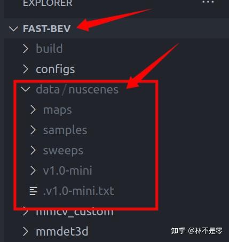This screenshot has height=242, width=229.
Task: Open the .v1.0-mini.txt file
Action: [78, 191]
